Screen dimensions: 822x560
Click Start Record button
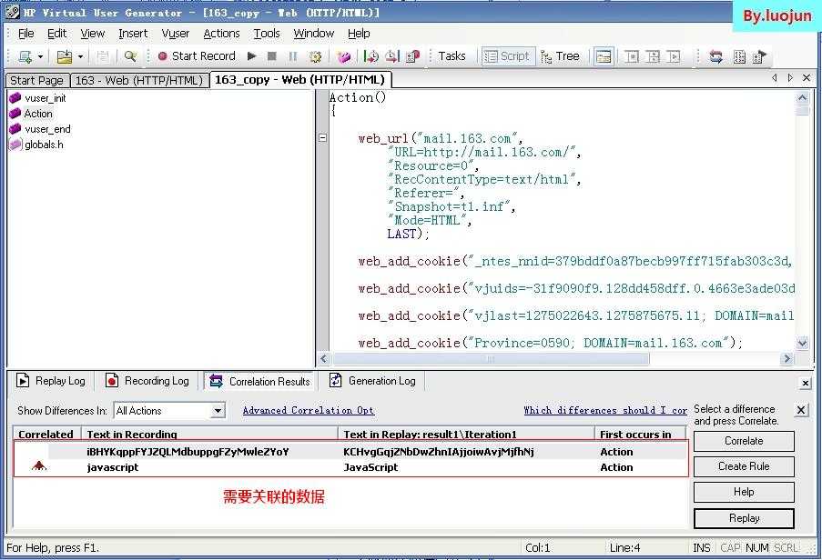click(197, 56)
